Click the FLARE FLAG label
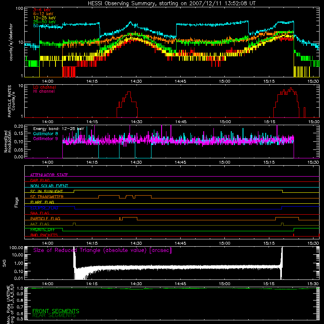324x324 pixels. (x=42, y=202)
